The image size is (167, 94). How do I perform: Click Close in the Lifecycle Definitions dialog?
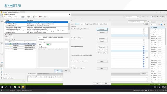(58, 71)
